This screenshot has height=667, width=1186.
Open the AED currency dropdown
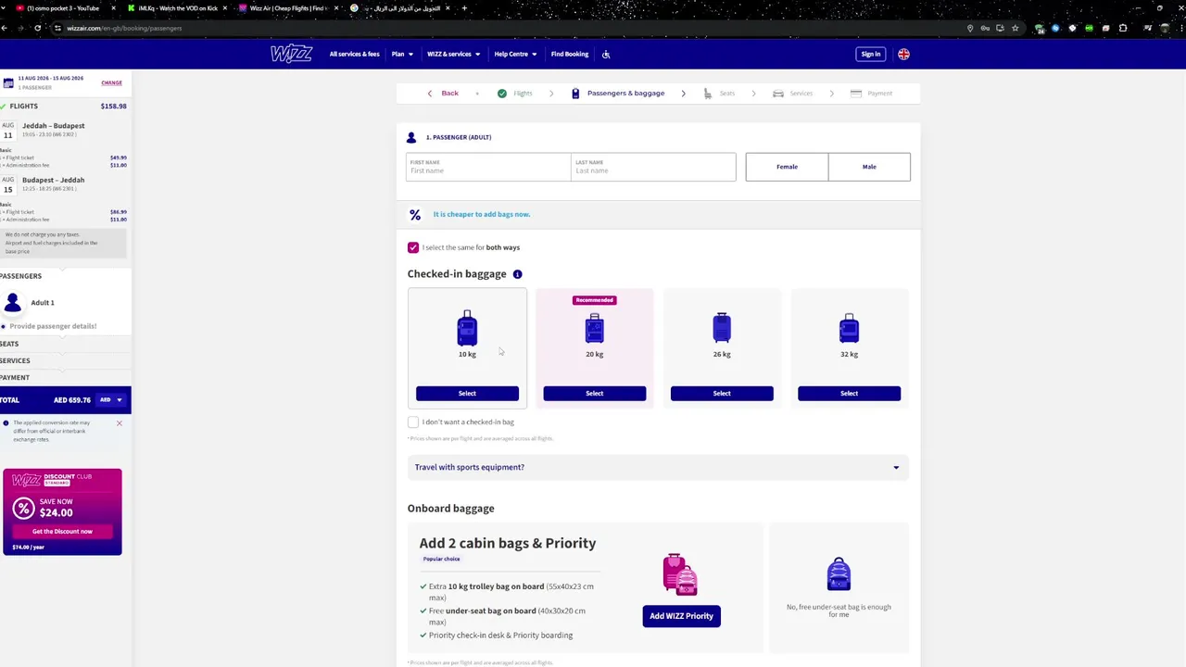[111, 400]
